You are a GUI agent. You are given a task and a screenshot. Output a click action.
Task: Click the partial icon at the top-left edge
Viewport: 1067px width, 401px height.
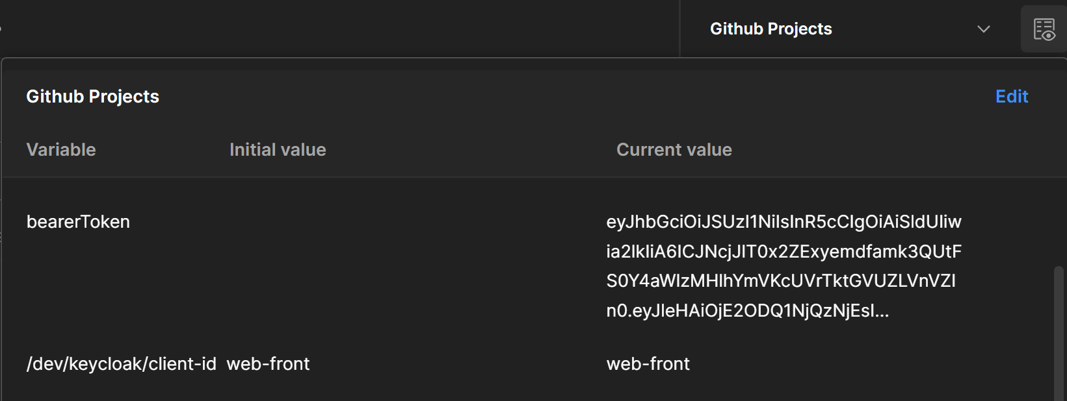pyautogui.click(x=1, y=29)
